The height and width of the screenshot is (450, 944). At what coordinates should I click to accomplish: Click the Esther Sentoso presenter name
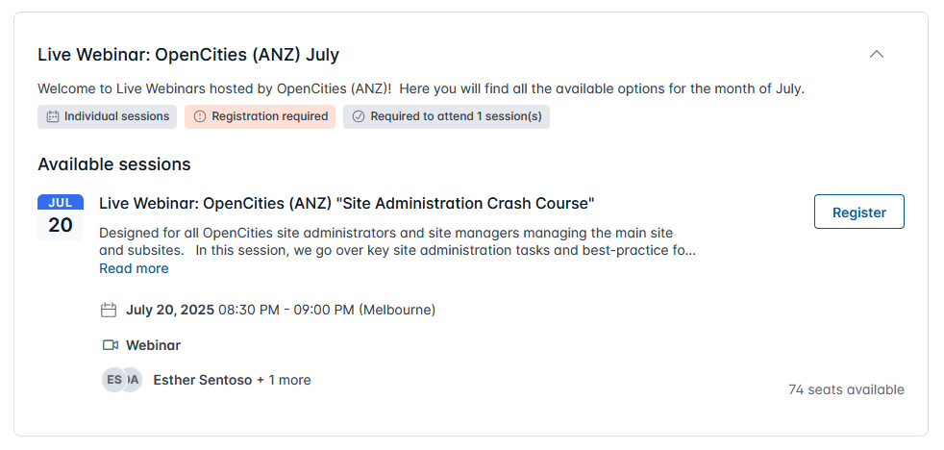[x=203, y=380]
